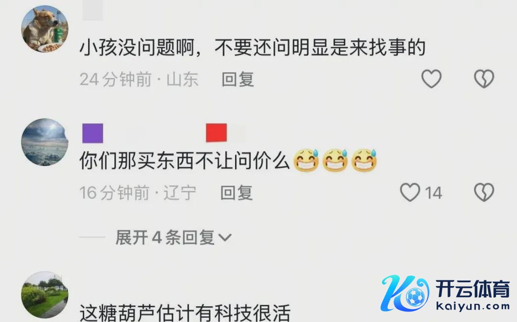
Task: Click the chevron arrow next to 展开4条回复
Action: [x=225, y=237]
